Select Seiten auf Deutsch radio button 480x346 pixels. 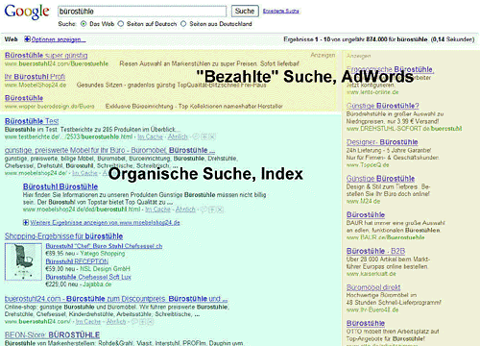(x=121, y=24)
